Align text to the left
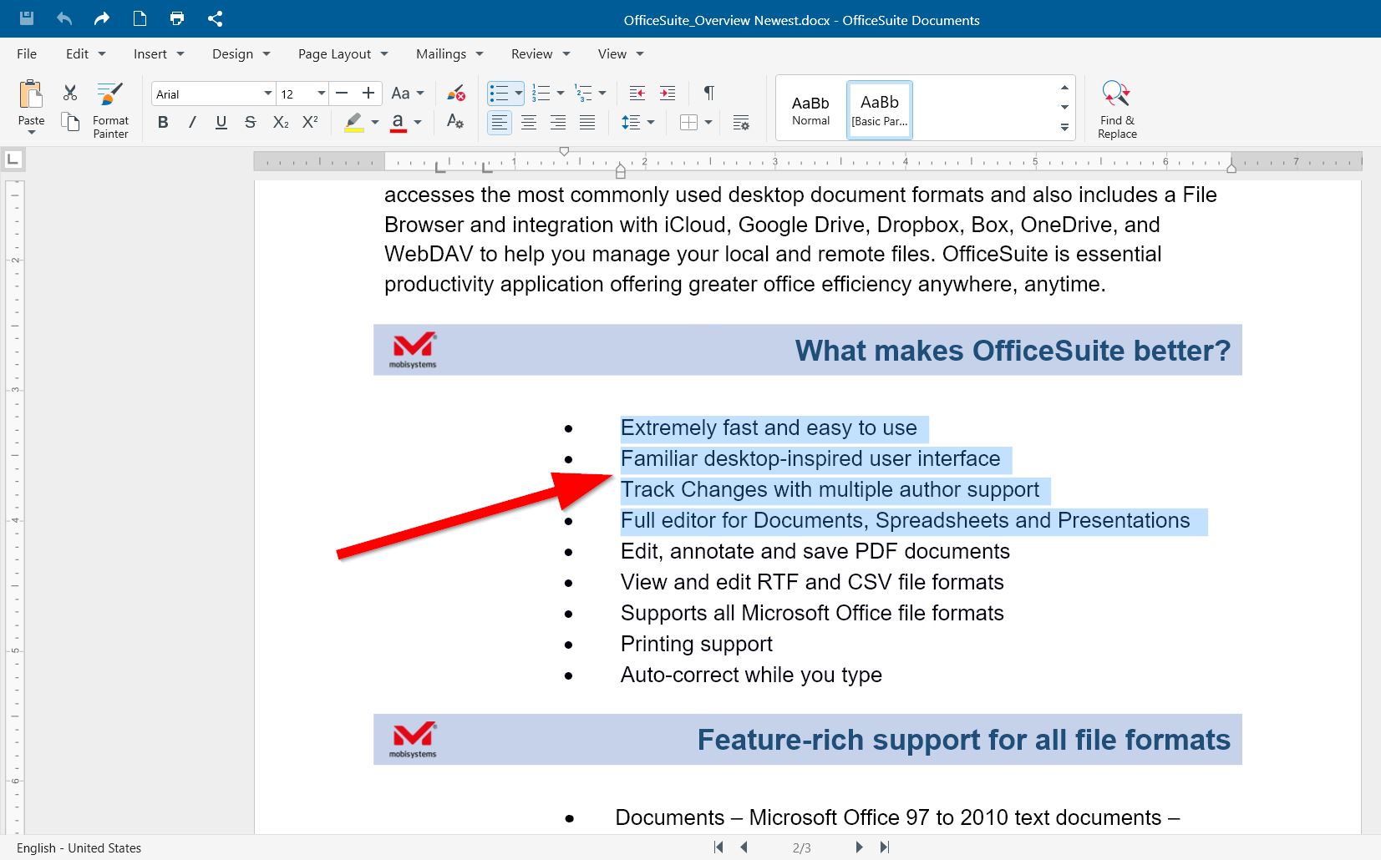This screenshot has height=860, width=1381. coord(500,123)
